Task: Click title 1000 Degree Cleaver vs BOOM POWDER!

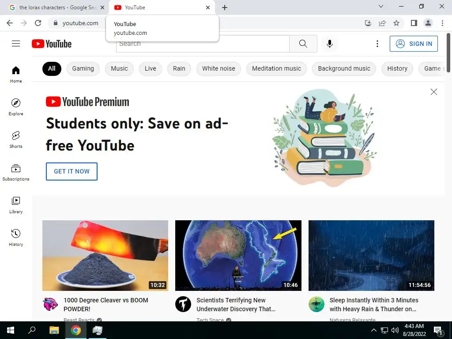Action: pos(106,305)
